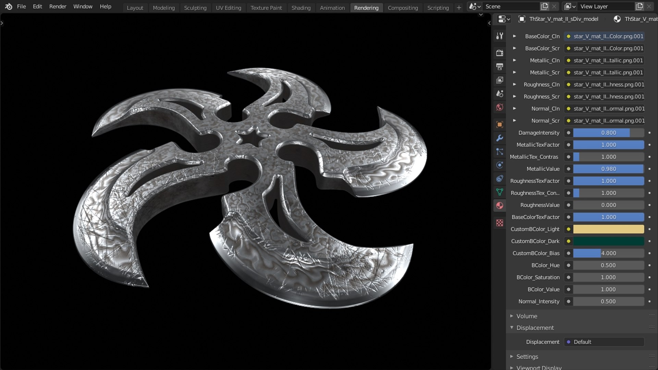Toggle animation dot for MetallicValue
The width and height of the screenshot is (658, 370).
[x=649, y=169]
